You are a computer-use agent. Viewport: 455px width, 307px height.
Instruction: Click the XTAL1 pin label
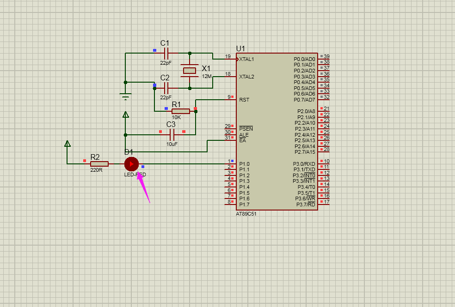[x=246, y=59]
